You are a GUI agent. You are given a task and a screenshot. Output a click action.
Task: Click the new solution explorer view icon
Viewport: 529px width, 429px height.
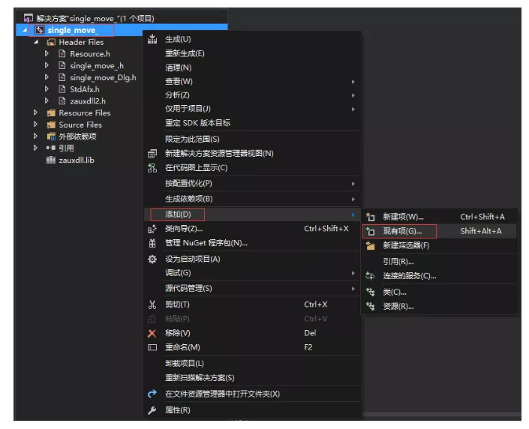[152, 154]
